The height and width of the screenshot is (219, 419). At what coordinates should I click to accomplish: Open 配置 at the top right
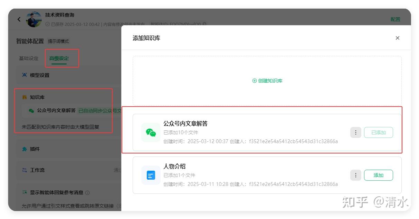(x=396, y=19)
